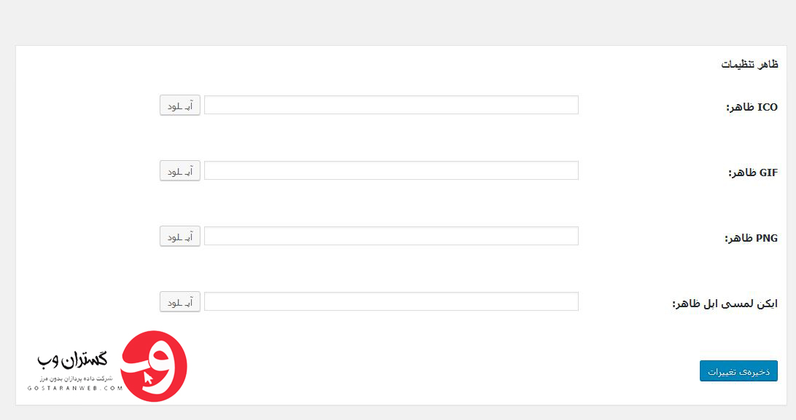The image size is (796, 420).
Task: Click the شرکت داده پردازان بدون مرز tagline
Action: point(76,379)
